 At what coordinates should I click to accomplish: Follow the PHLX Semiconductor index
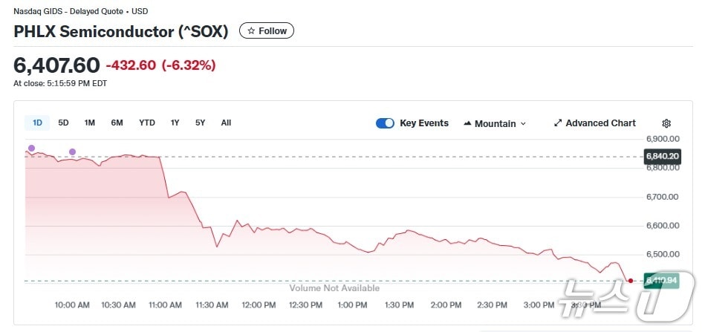point(267,31)
